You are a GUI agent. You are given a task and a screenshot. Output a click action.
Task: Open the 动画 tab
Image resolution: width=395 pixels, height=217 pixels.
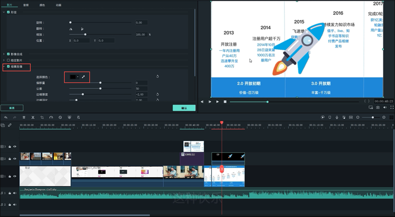coord(58,5)
